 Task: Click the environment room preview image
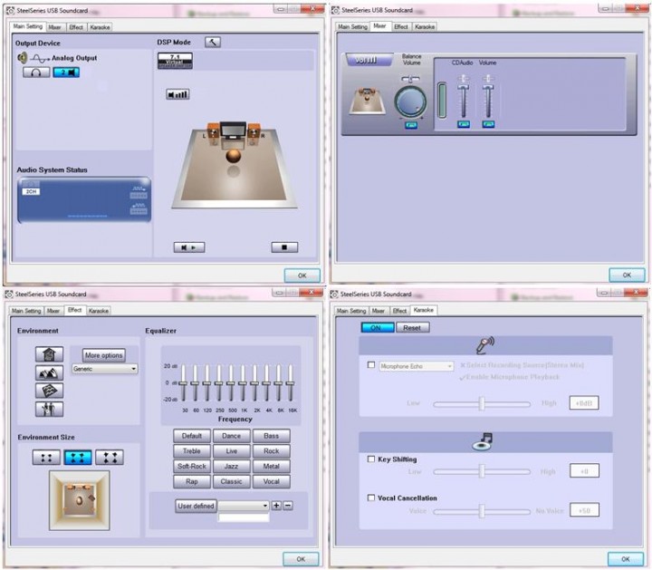click(x=80, y=500)
